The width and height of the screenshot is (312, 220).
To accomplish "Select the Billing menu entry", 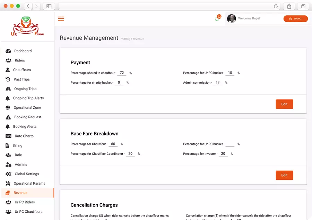I will pos(27,145).
